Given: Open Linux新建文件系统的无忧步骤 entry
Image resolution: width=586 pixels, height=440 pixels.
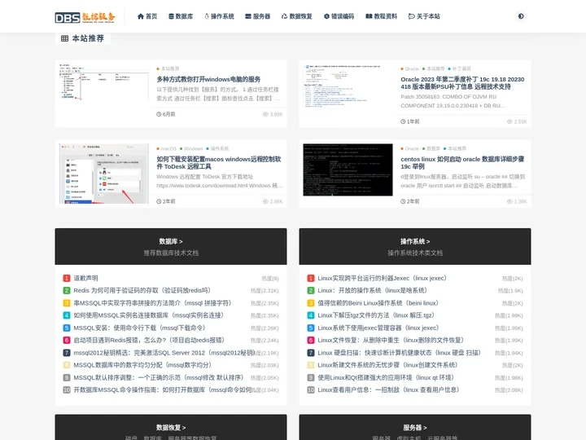Looking at the screenshot, I should 387,365.
